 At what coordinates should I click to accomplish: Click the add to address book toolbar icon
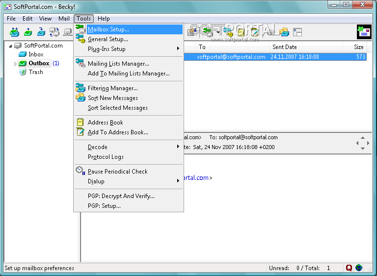click(x=254, y=32)
